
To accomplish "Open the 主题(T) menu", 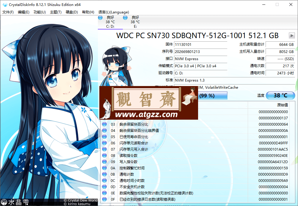I will point(56,12).
